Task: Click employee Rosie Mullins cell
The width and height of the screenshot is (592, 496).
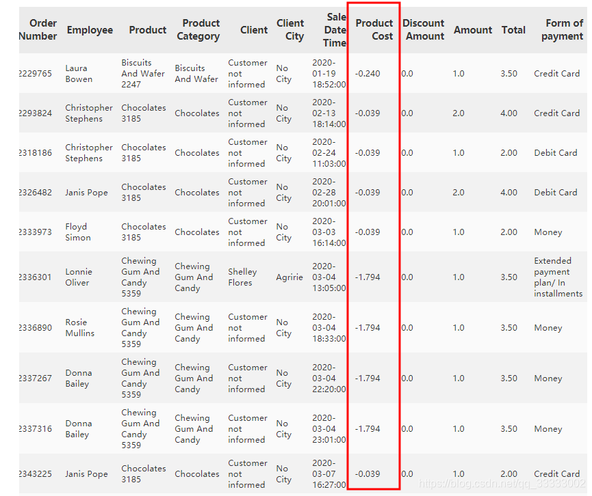Action: (79, 327)
